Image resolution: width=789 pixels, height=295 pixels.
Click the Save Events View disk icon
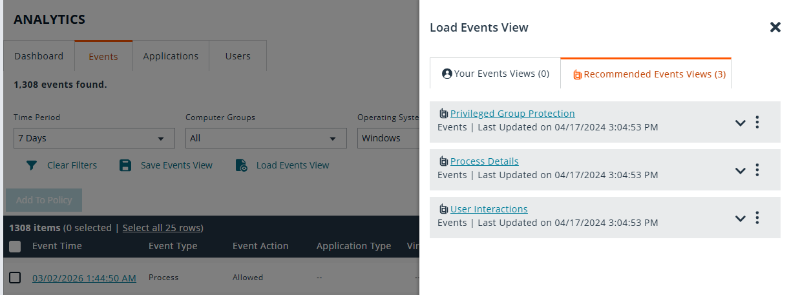125,165
